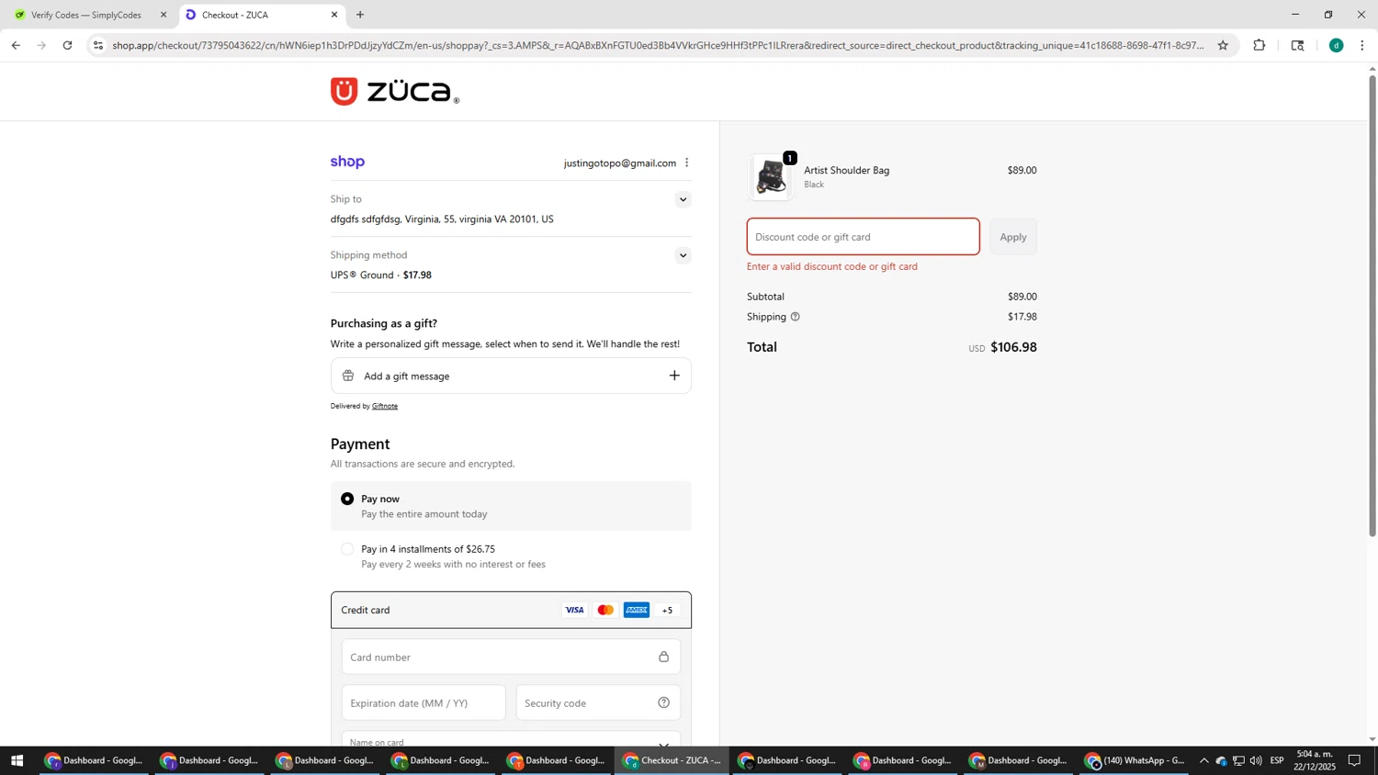Click the Mastercard icon
Image resolution: width=1378 pixels, height=775 pixels.
click(x=605, y=610)
